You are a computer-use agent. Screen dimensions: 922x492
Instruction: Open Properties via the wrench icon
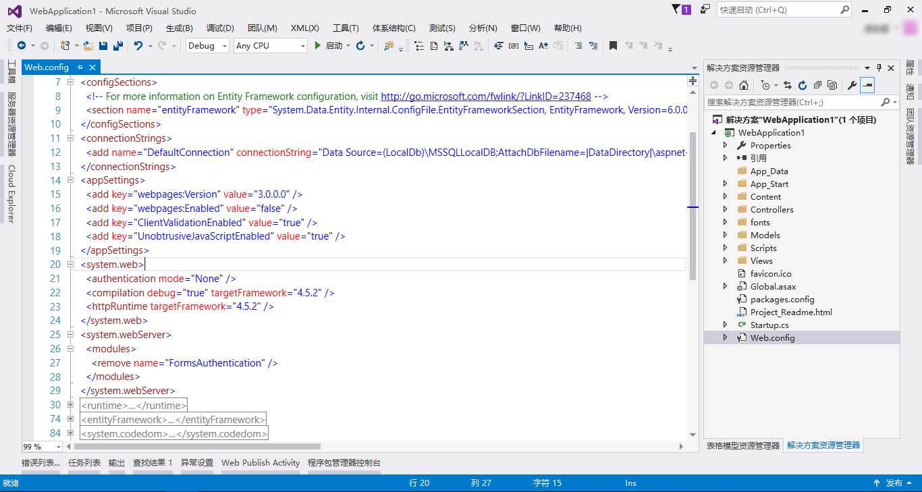(852, 85)
